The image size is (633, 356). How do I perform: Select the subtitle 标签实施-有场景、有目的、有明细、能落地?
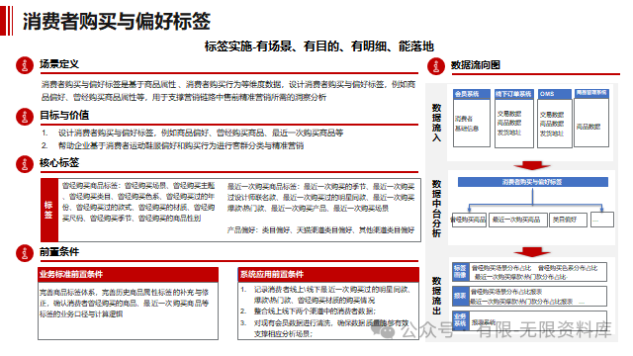coord(318,46)
